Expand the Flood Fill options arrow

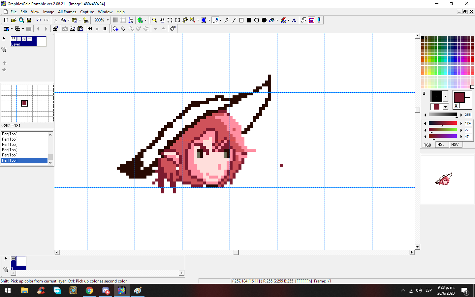[277, 20]
